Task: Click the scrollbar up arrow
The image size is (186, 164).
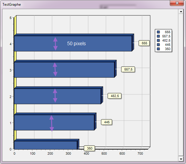Action: 181,11
